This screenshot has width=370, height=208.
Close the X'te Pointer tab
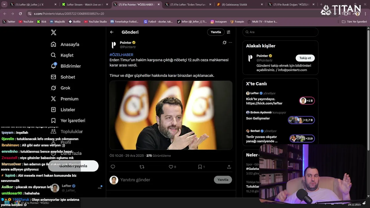pos(158,5)
